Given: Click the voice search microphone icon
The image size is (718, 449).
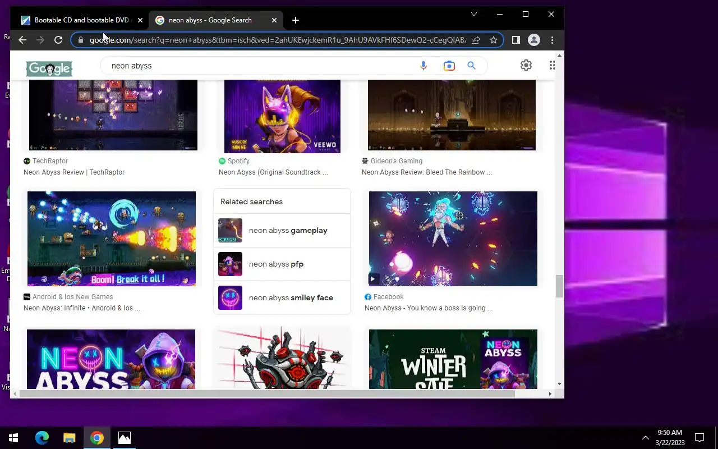Looking at the screenshot, I should (x=424, y=66).
